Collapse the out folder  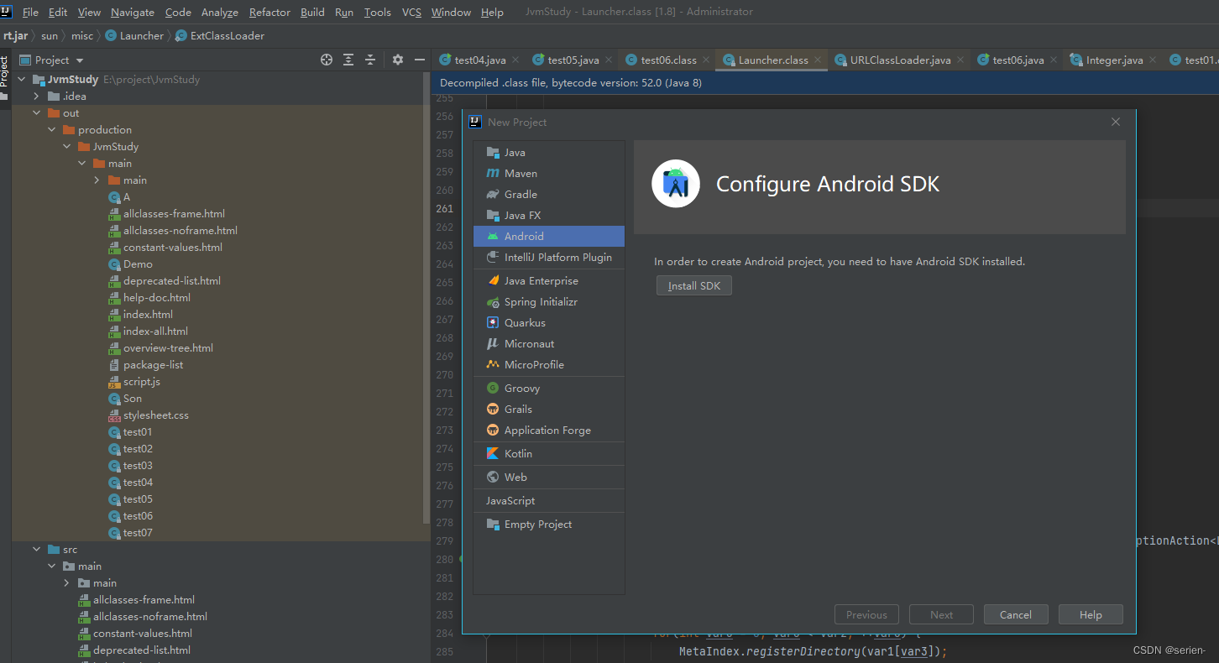37,113
